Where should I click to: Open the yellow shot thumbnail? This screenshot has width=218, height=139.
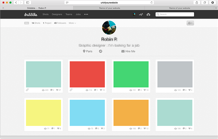(x=43, y=112)
